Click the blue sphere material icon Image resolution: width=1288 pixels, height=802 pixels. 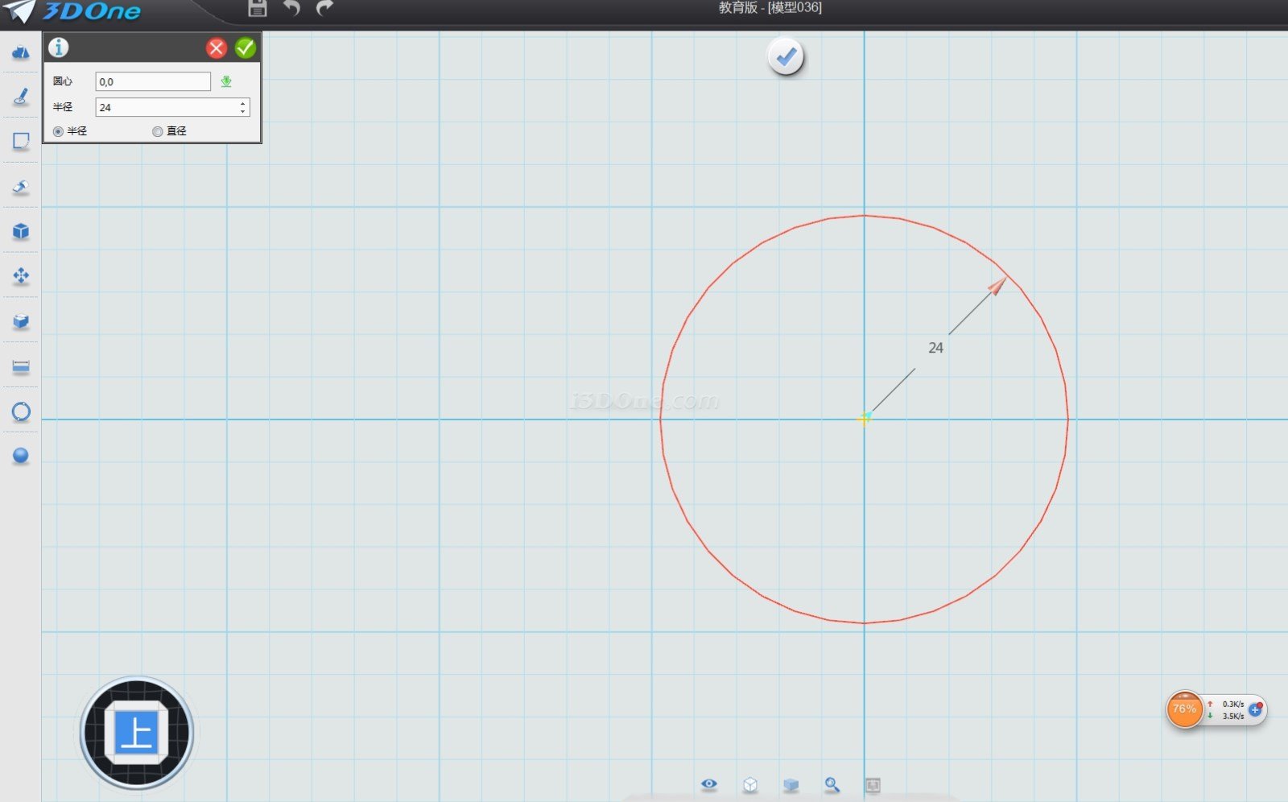(21, 456)
